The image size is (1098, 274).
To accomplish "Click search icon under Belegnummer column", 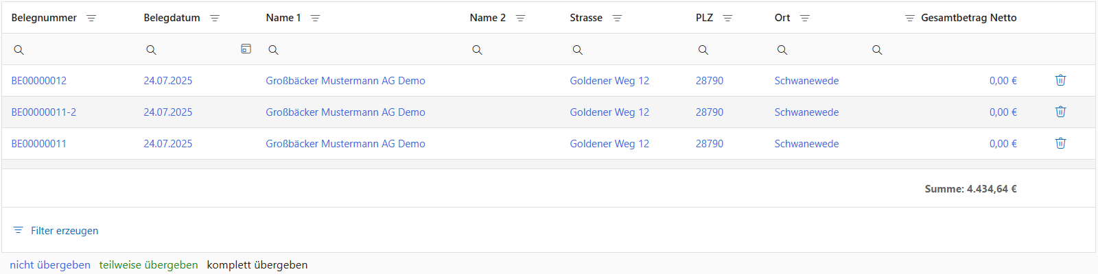I will [19, 50].
